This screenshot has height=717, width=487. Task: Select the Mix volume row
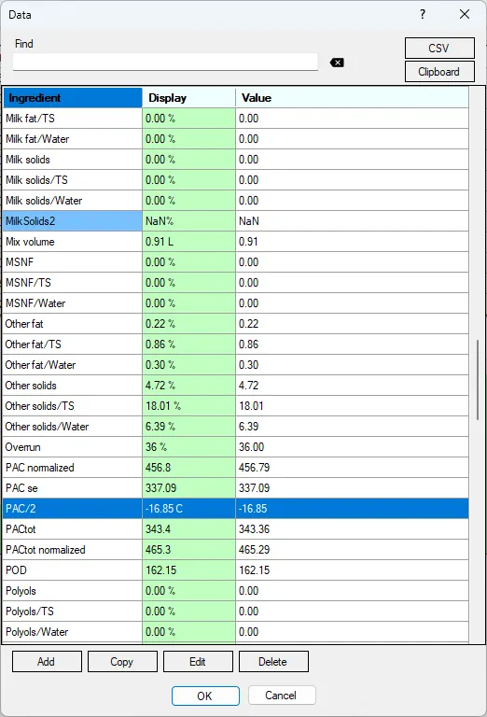click(236, 242)
